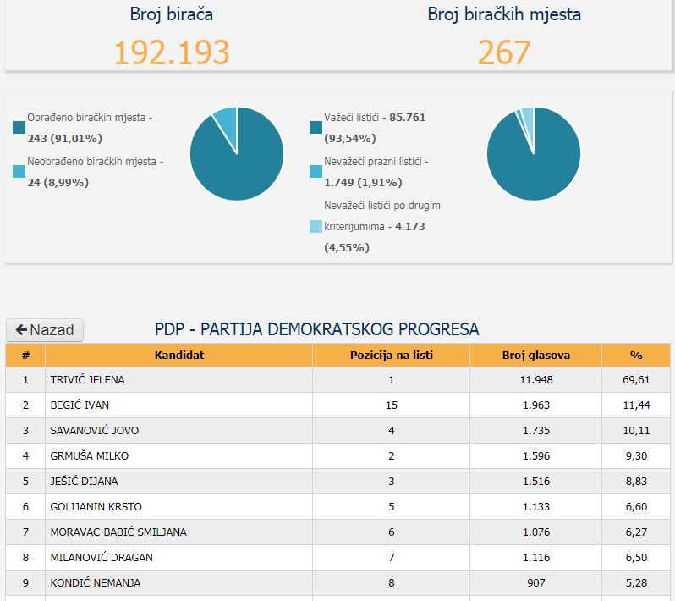Viewport: 675px width, 601px height.
Task: Click the polling stations pie chart
Action: coord(237,154)
